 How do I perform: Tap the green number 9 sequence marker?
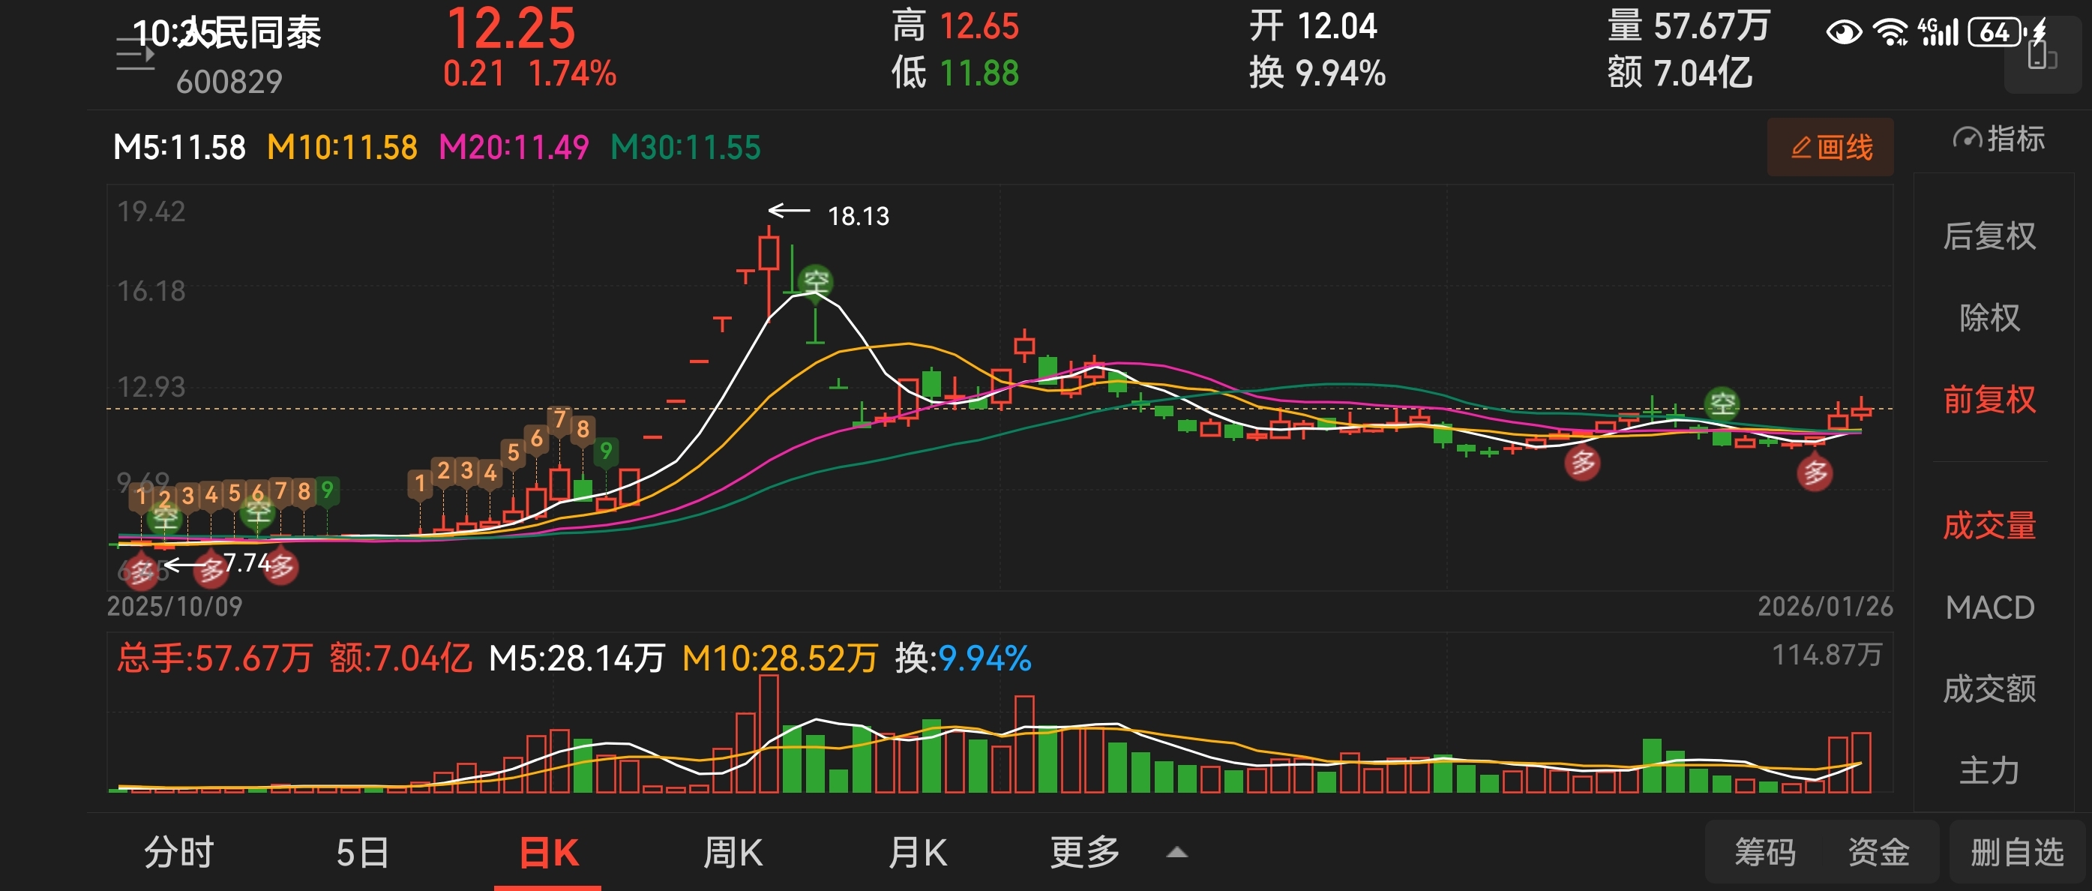tap(605, 451)
